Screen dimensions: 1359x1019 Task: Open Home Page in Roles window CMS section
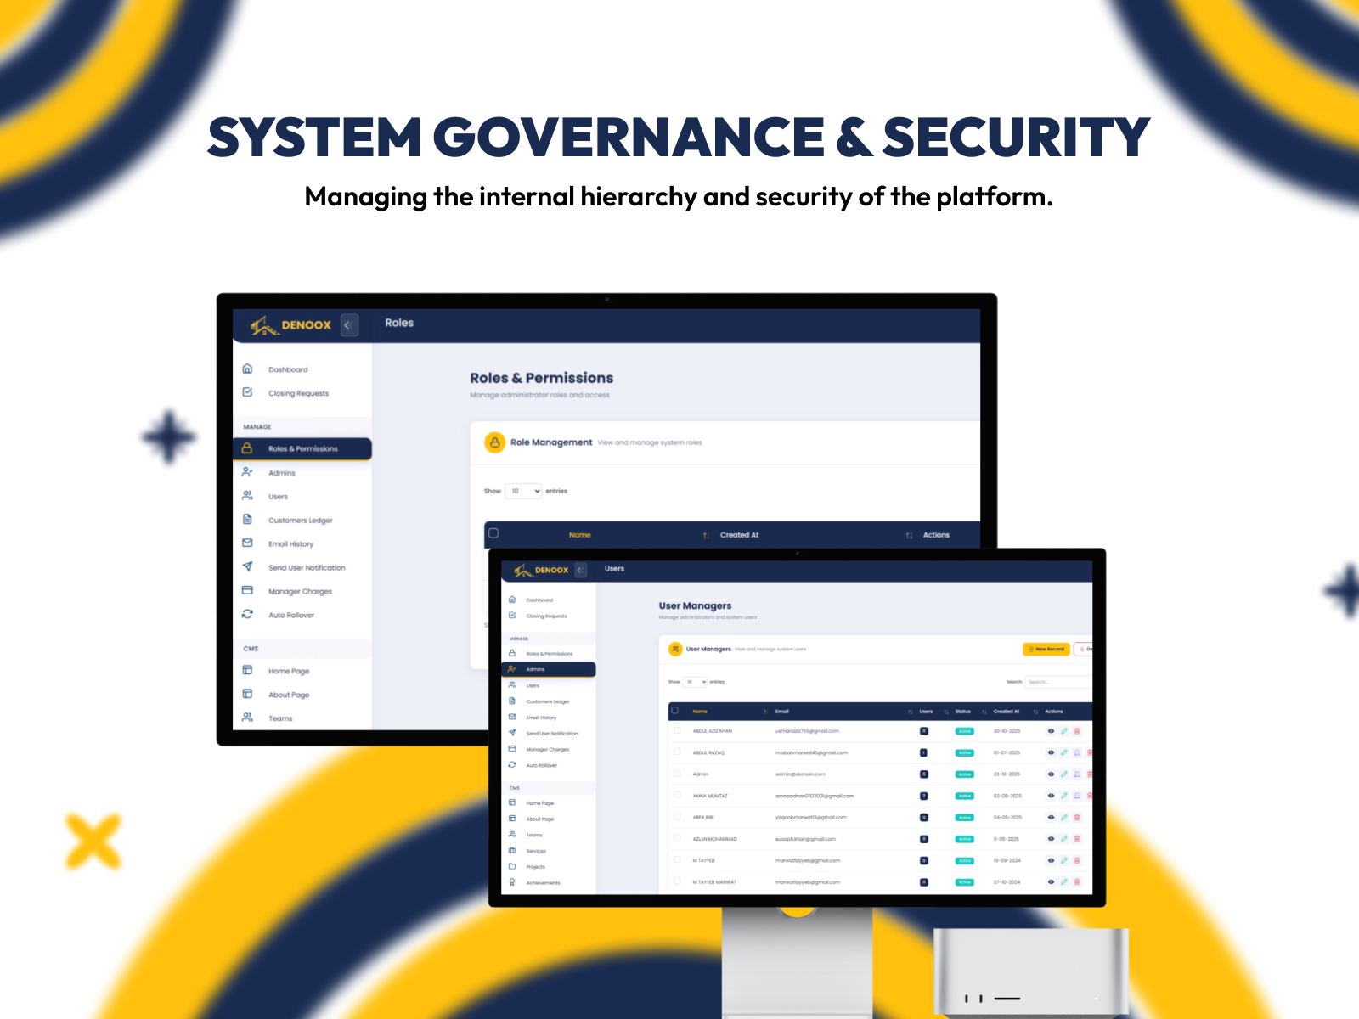tap(289, 671)
